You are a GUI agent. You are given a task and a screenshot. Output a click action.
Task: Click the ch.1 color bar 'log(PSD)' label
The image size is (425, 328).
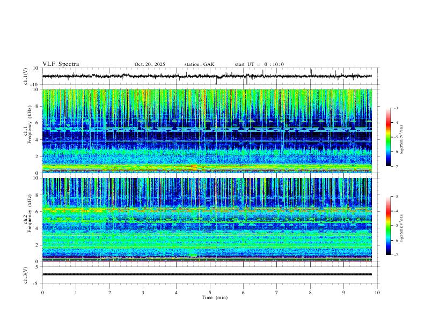(x=402, y=139)
